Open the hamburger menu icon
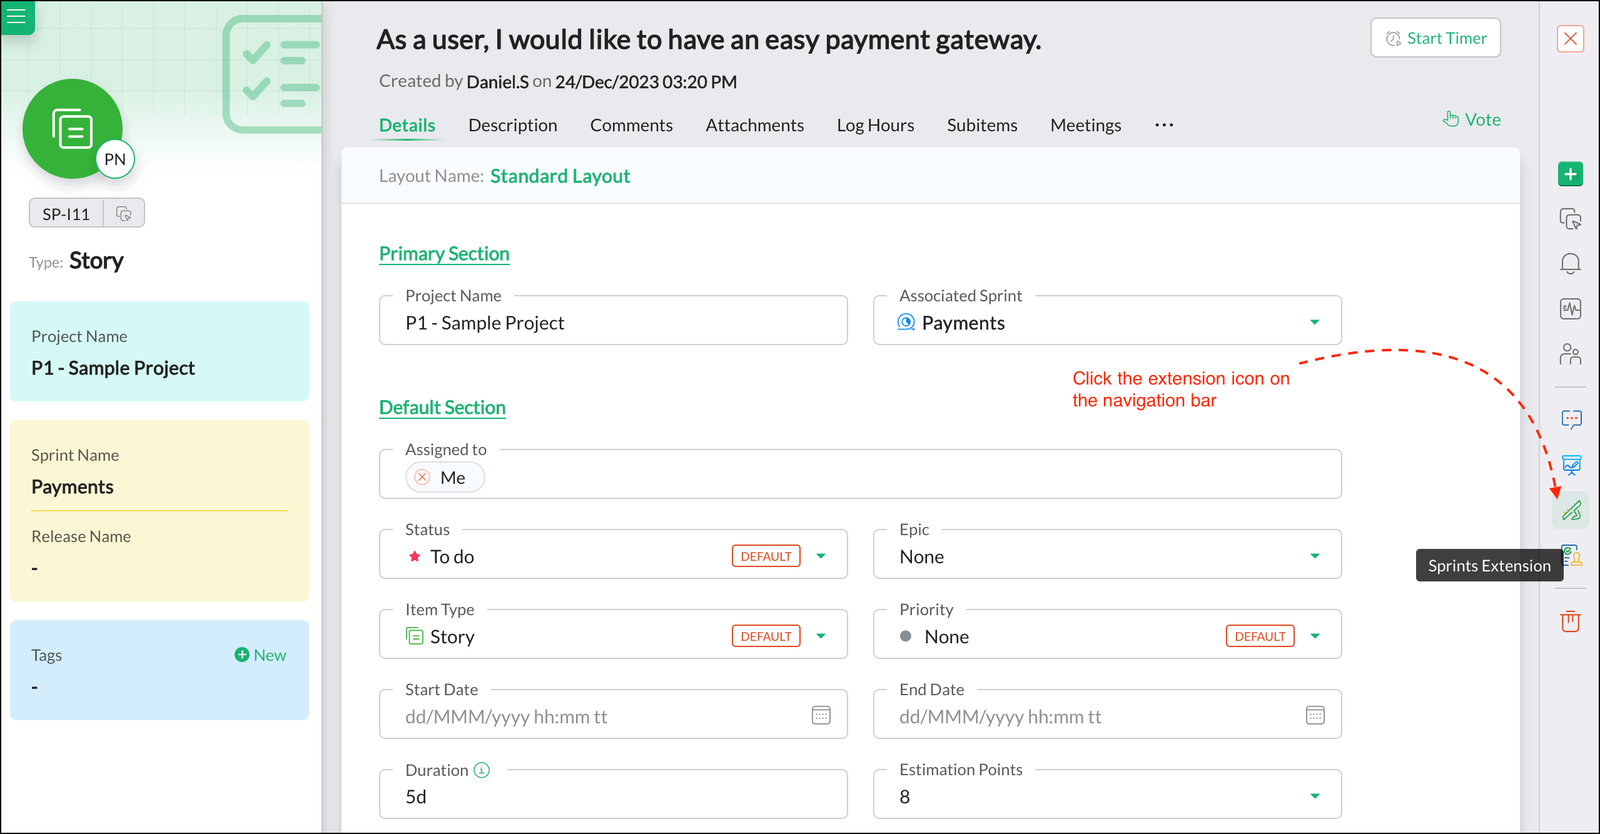This screenshot has height=834, width=1600. [x=17, y=16]
